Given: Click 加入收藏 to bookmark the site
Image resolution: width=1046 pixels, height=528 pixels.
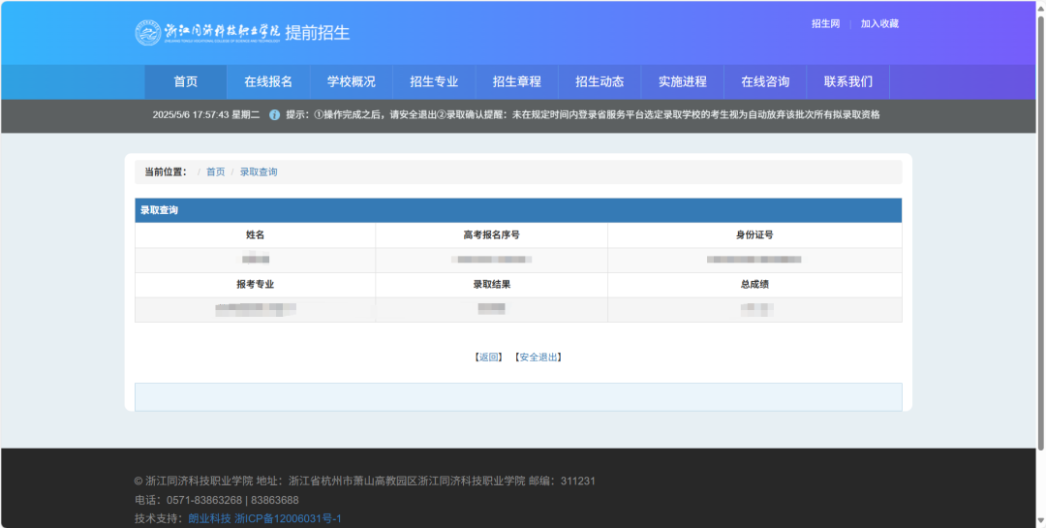Looking at the screenshot, I should coord(879,23).
